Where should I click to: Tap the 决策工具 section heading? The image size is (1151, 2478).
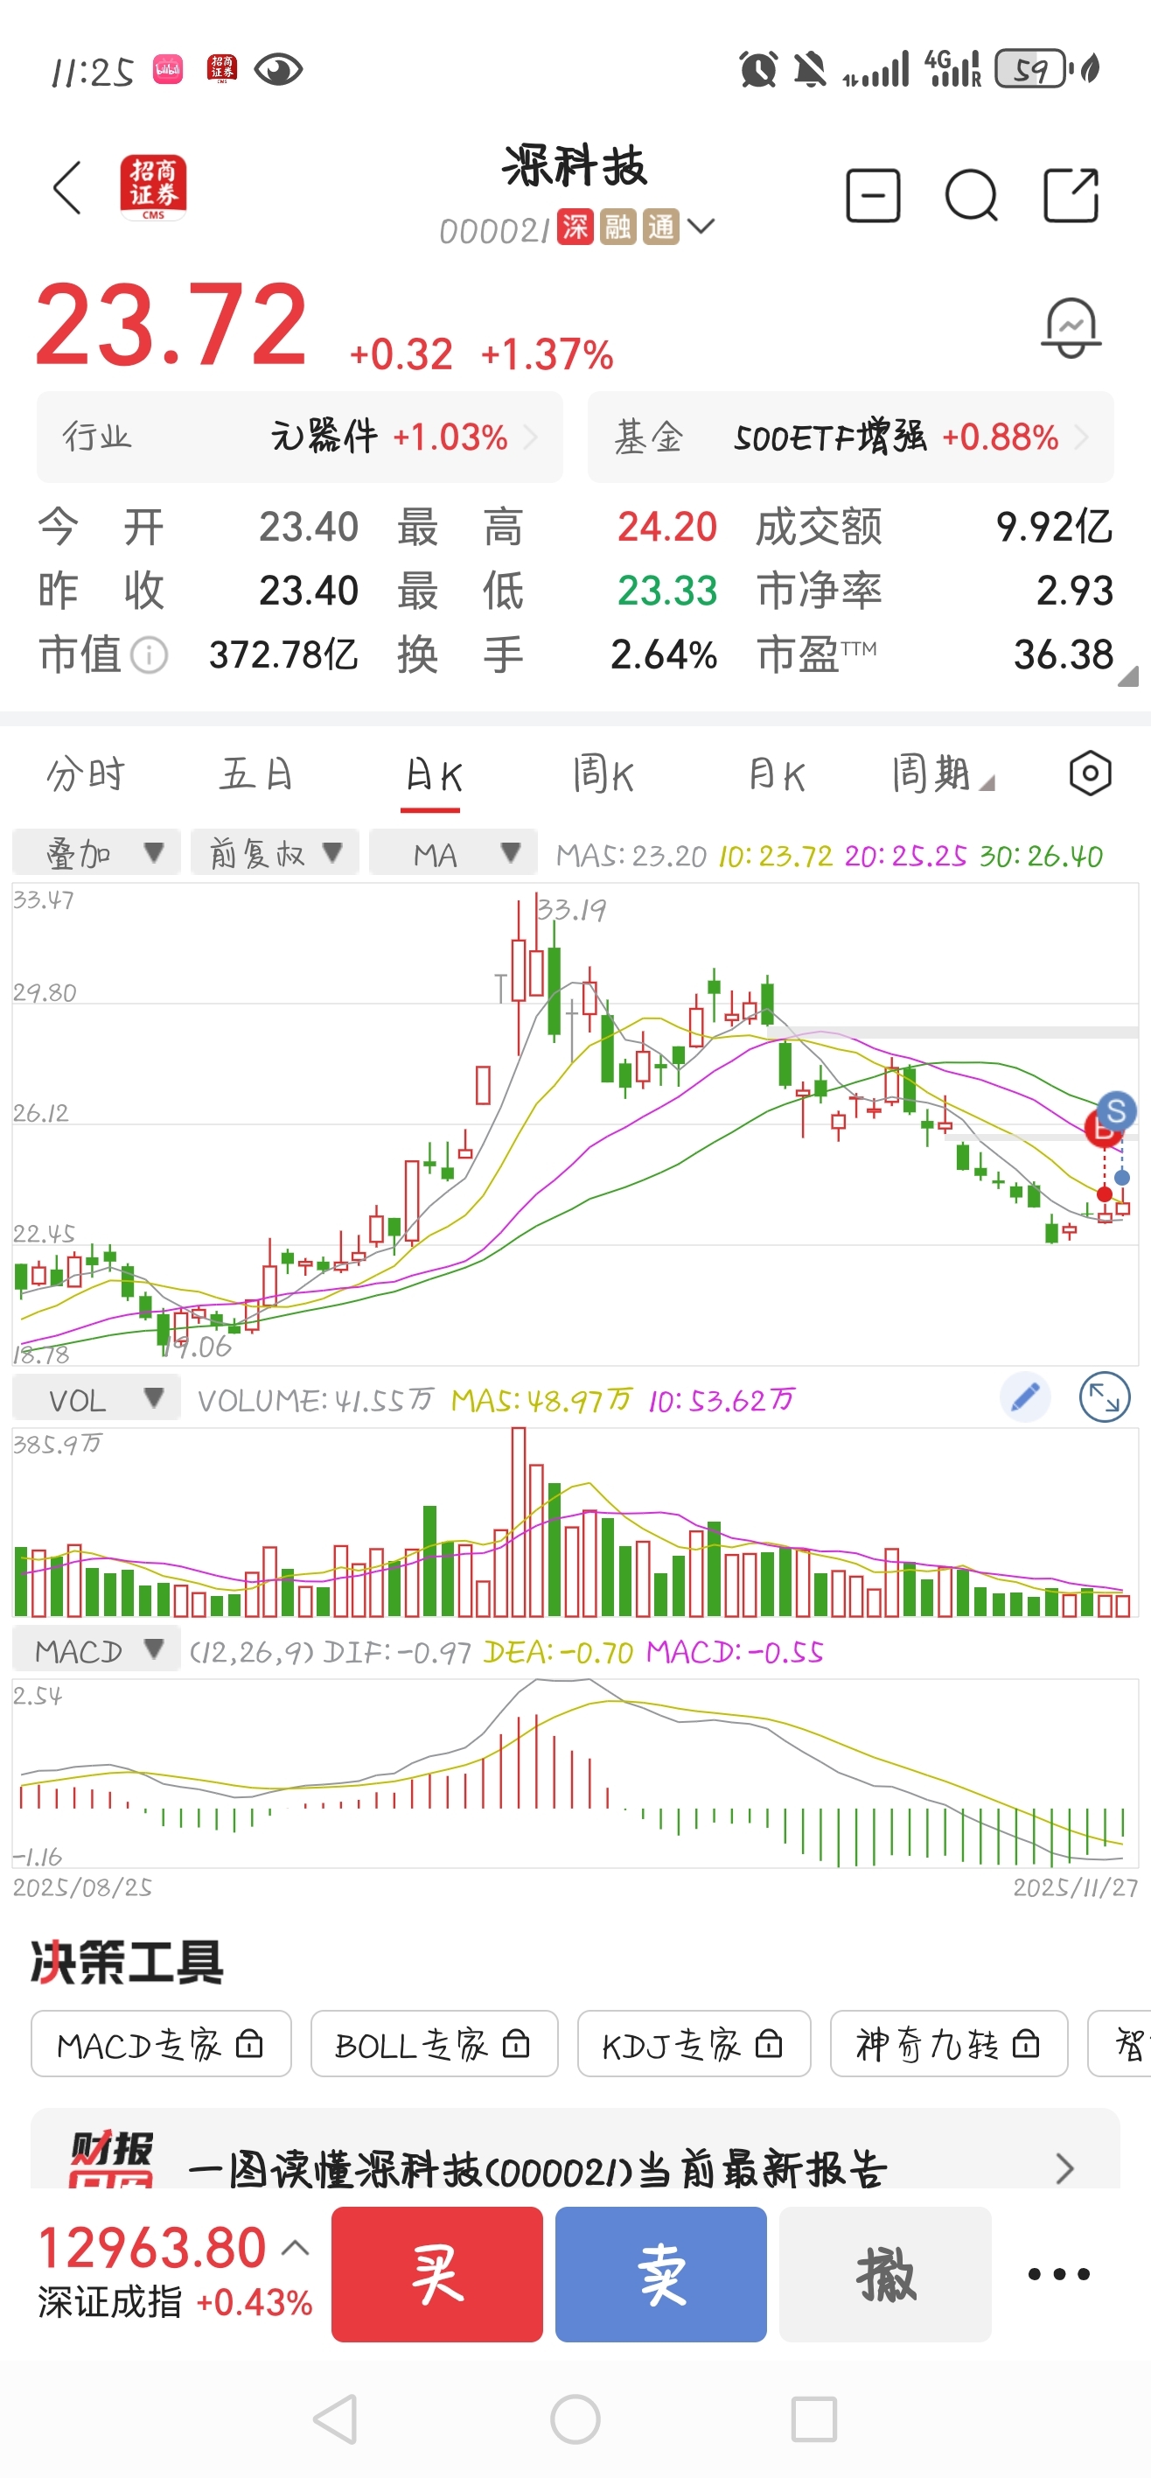(127, 1963)
